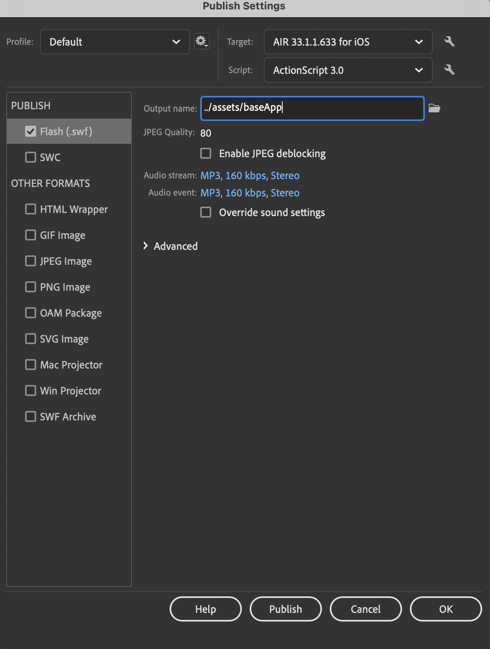This screenshot has width=490, height=649.
Task: Select Flash (.swf) in publish list
Action: (66, 131)
